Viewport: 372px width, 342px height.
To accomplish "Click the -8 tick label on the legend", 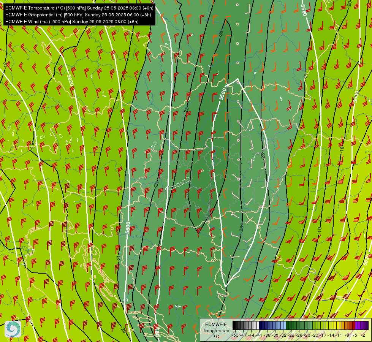I will click(347, 335).
